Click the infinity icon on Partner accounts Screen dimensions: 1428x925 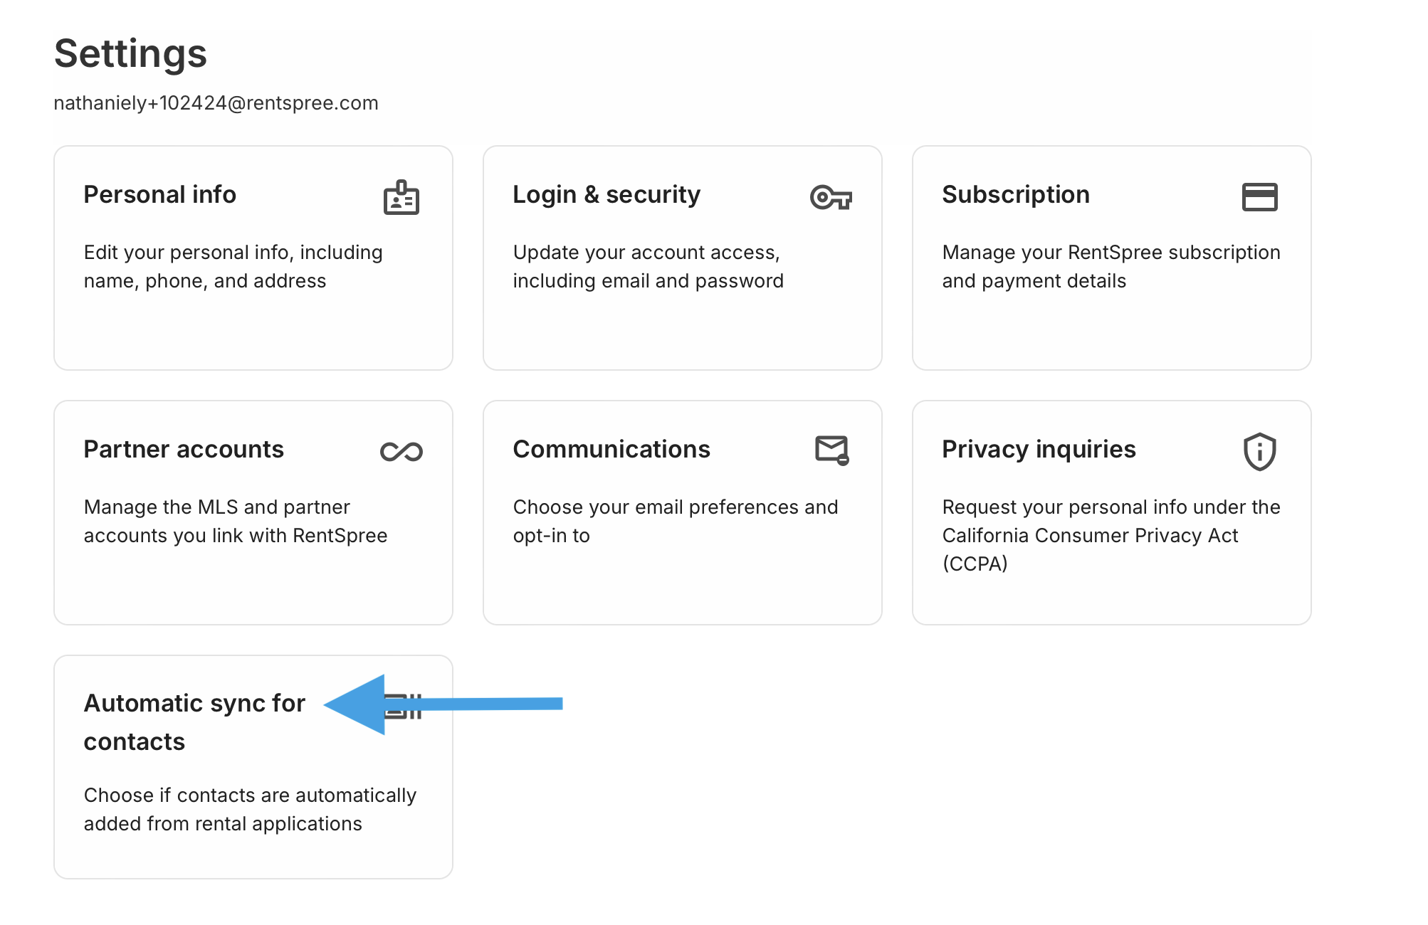point(403,450)
